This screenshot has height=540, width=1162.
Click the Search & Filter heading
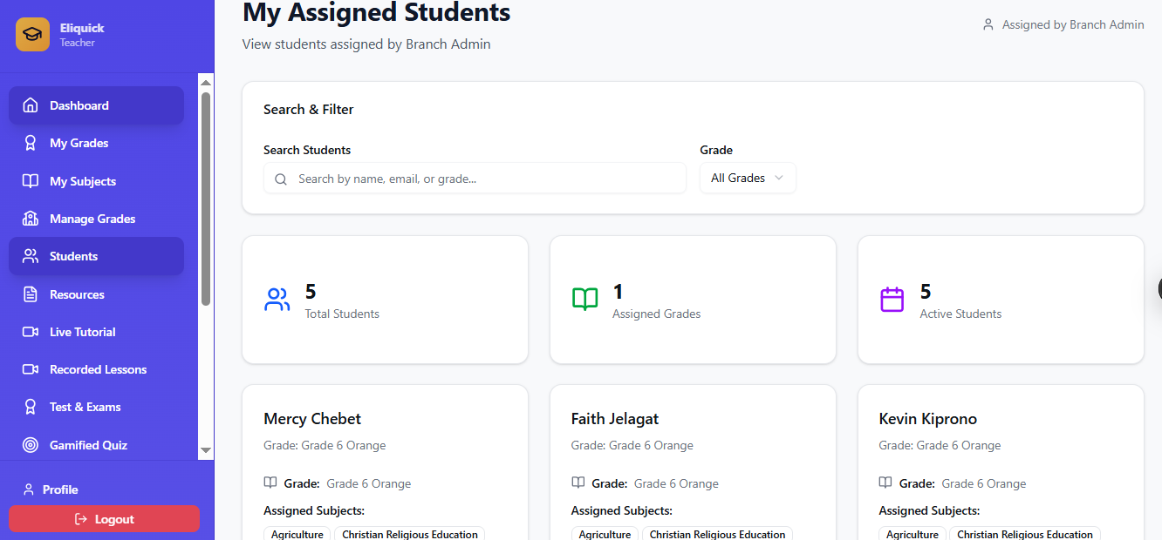pyautogui.click(x=309, y=109)
